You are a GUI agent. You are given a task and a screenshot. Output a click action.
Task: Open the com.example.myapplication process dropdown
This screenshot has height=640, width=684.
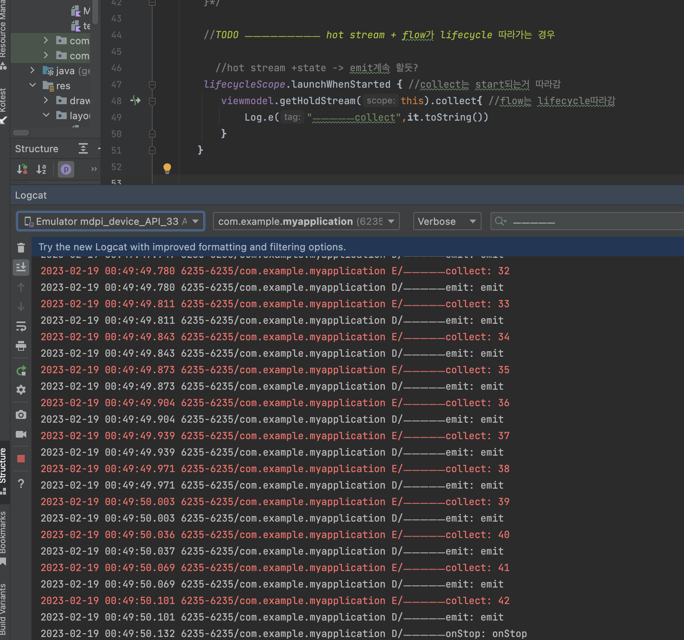click(306, 221)
